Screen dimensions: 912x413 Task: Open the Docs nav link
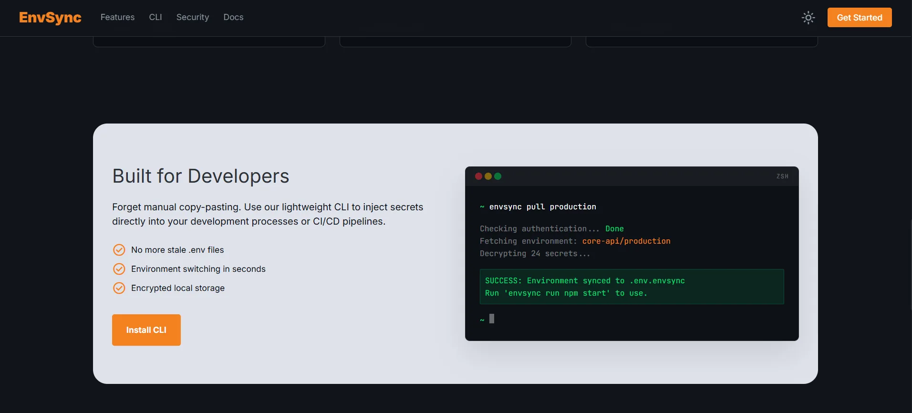point(233,17)
